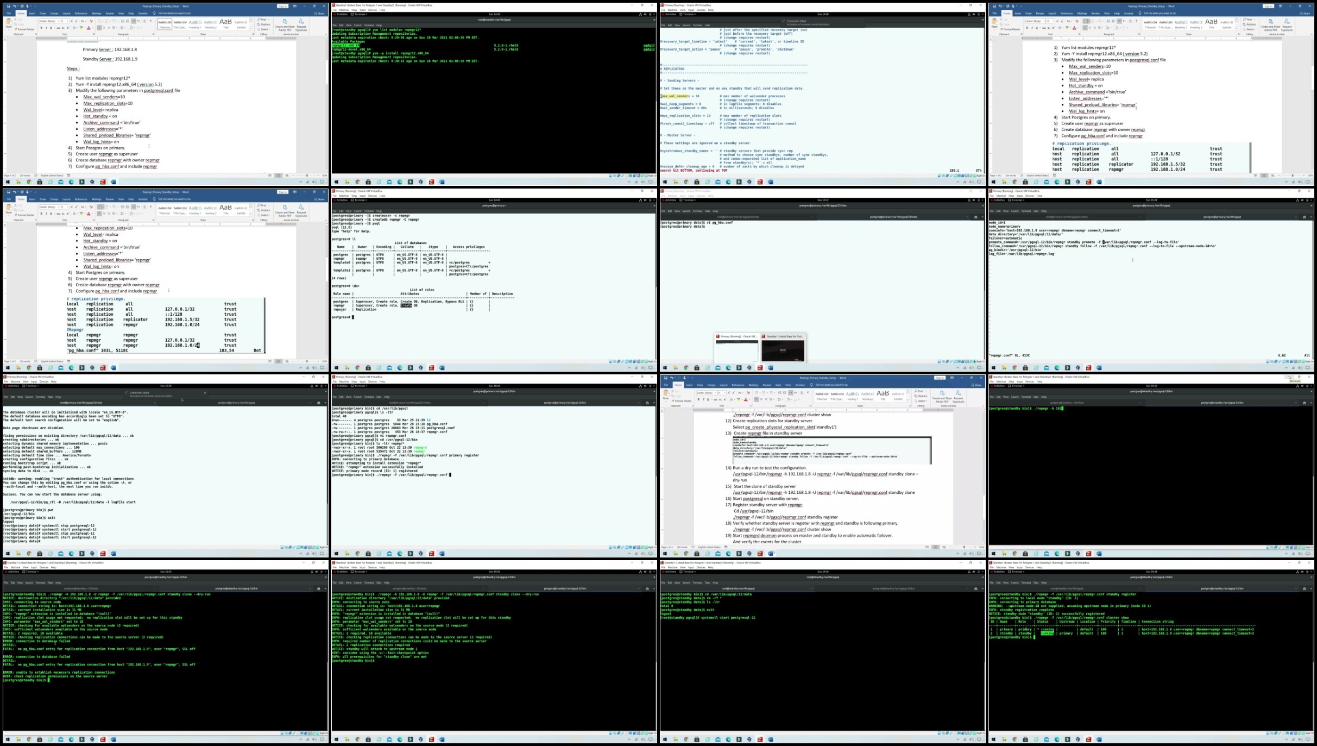Click Cut in Primary Server Word frame
This screenshot has width=1317, height=746.
tap(18, 20)
